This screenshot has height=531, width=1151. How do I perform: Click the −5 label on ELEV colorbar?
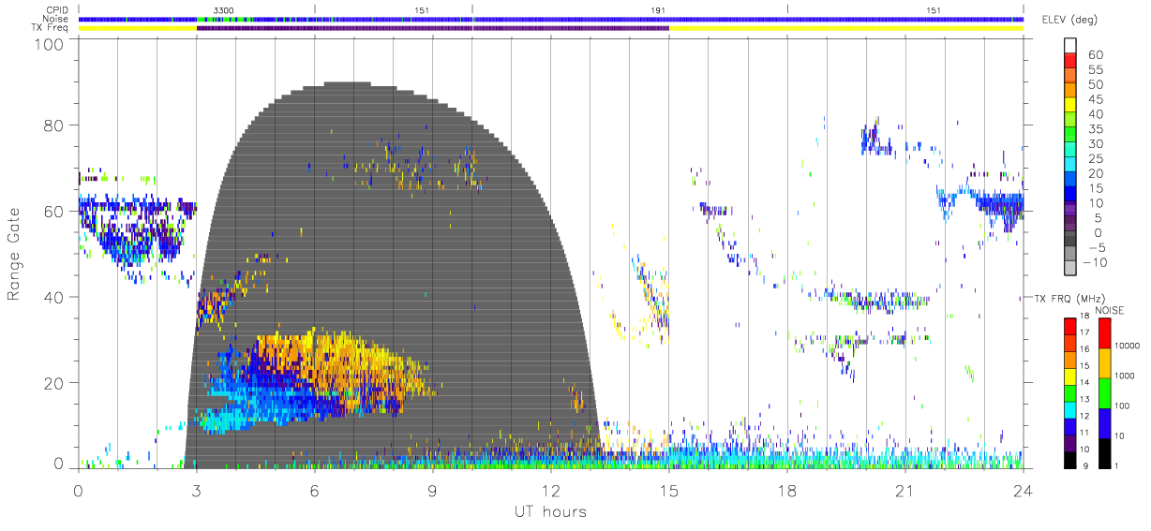click(x=1099, y=247)
